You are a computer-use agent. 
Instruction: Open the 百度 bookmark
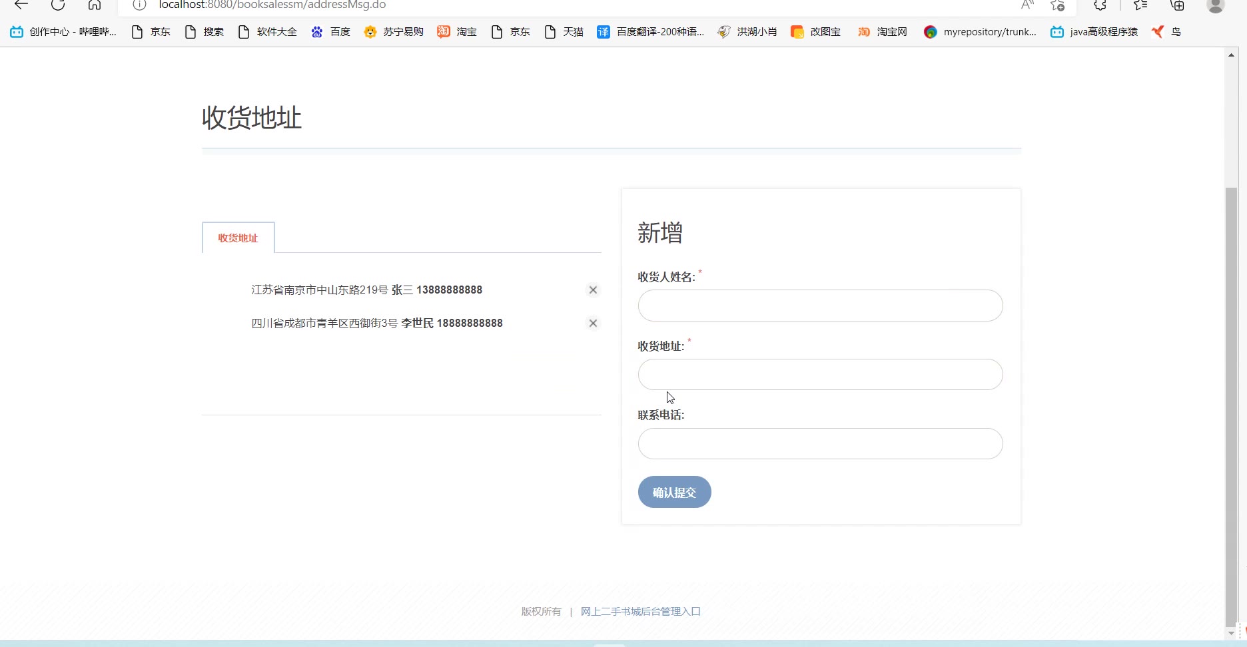tap(331, 31)
